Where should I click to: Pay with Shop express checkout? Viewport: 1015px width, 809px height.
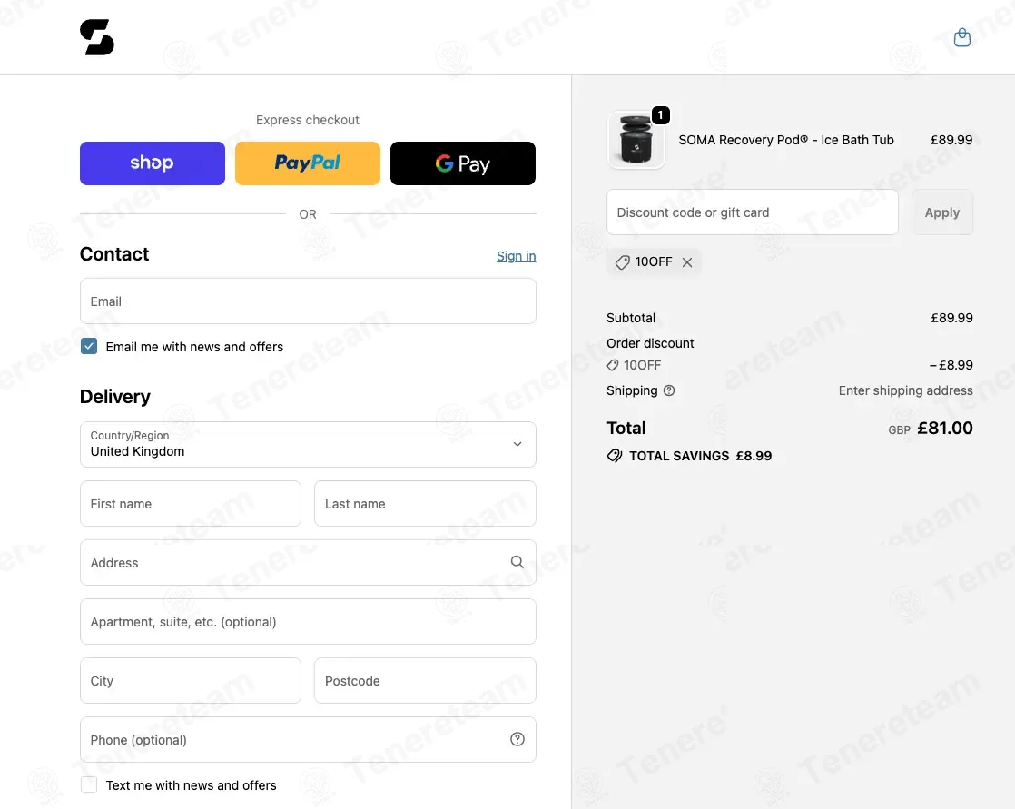point(153,163)
